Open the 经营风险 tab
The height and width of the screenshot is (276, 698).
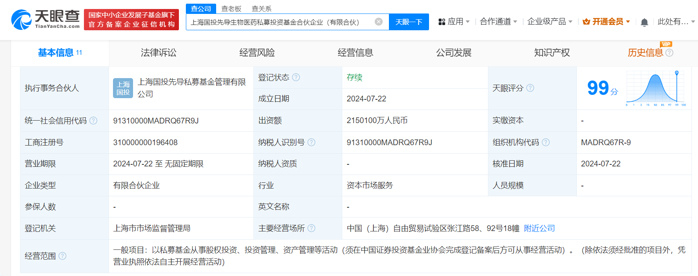[x=257, y=53]
